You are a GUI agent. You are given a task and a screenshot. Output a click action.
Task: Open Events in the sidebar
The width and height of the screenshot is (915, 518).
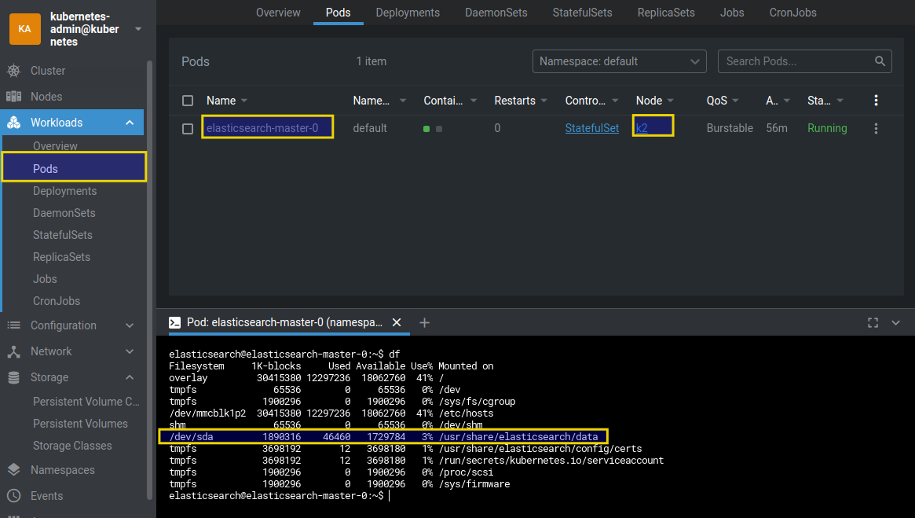[46, 496]
